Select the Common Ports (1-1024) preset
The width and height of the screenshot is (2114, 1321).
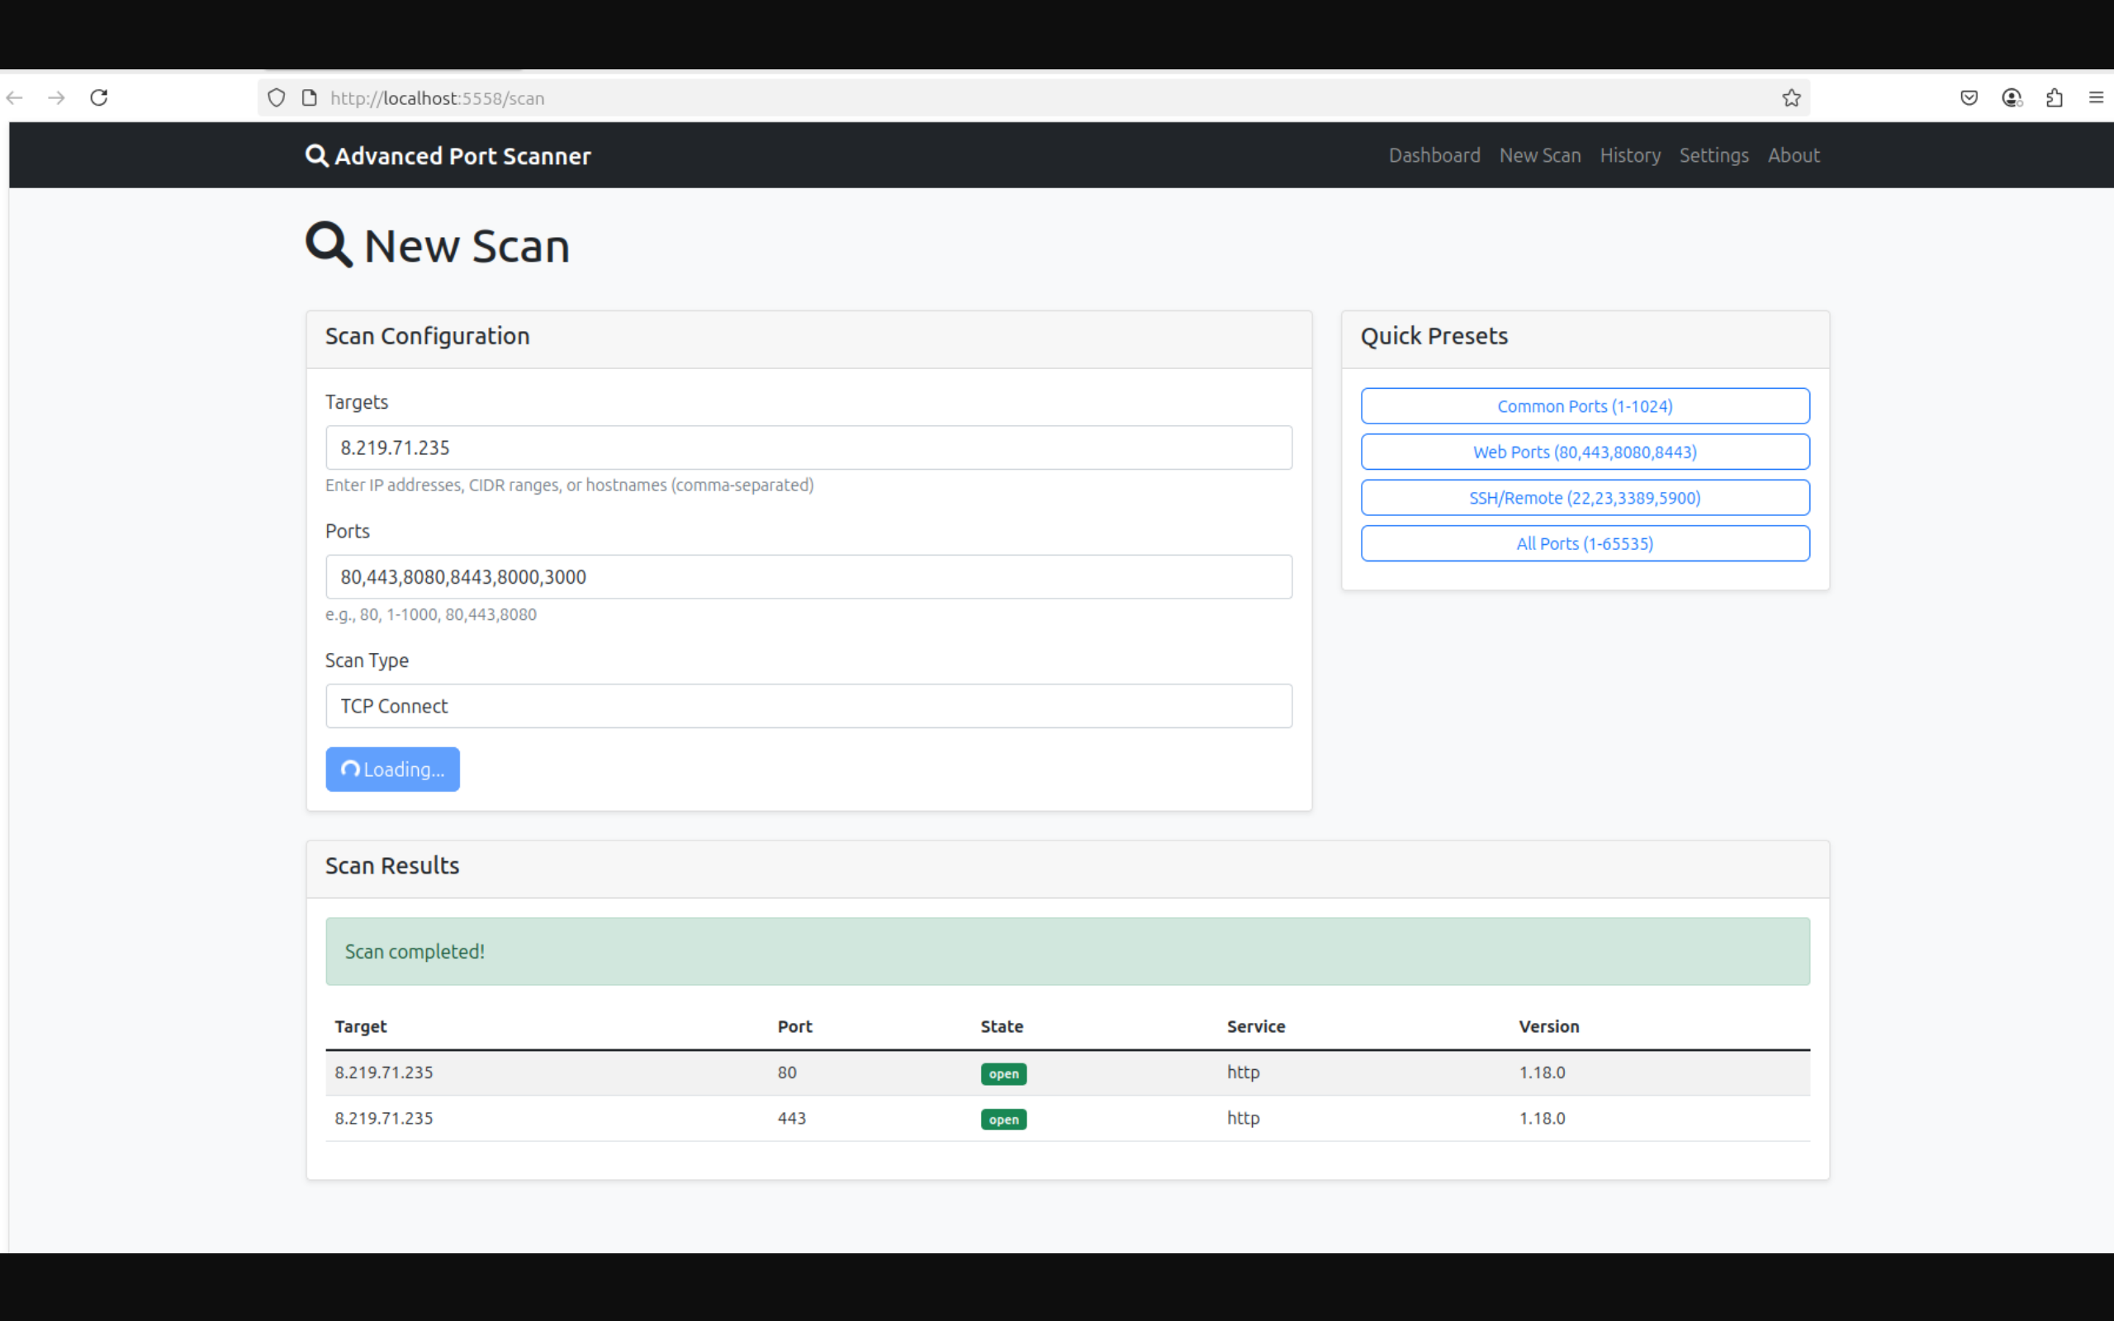(1584, 406)
